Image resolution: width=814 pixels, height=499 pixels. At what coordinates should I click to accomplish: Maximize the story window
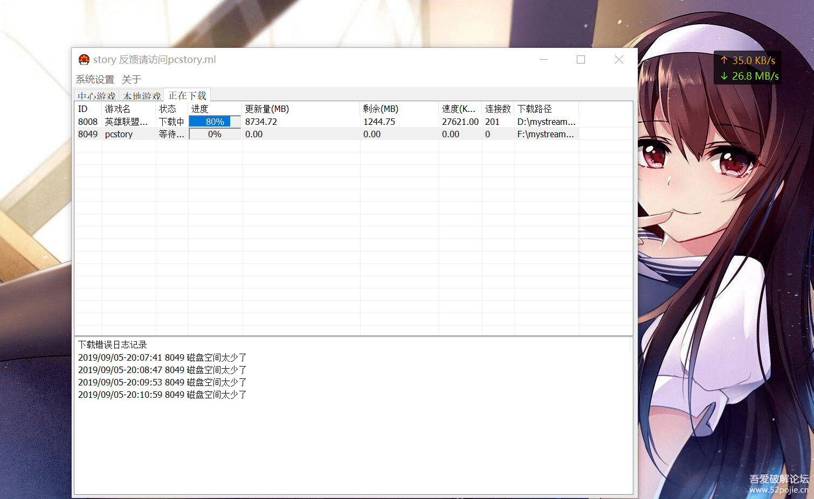581,59
